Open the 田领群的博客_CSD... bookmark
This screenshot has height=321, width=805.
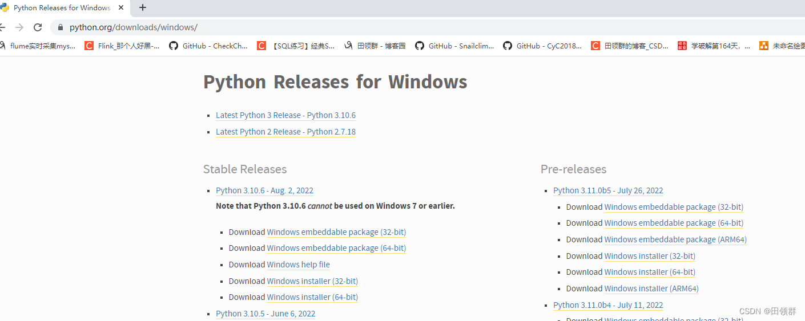(x=630, y=46)
